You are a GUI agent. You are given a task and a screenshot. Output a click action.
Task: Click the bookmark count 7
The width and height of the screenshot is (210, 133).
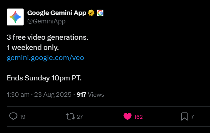[x=192, y=117]
